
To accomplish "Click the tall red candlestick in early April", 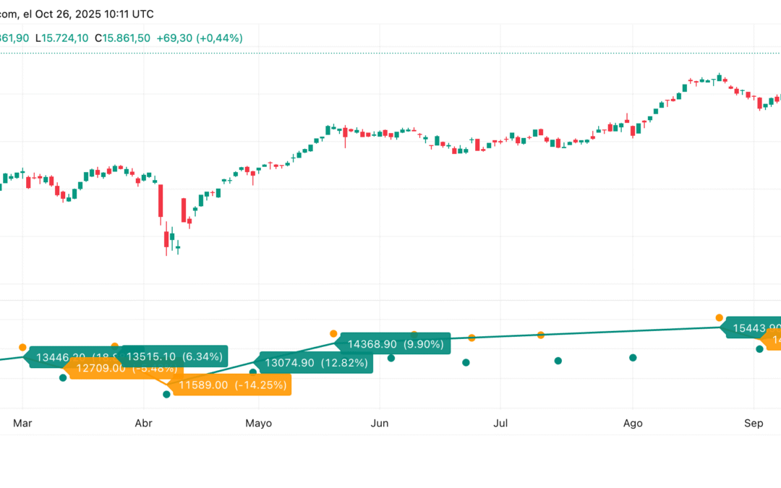I will tap(161, 204).
